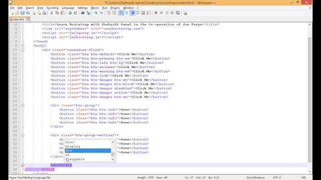Viewport: 321px width, 180px height.
Task: Click the editor vertical scrollbar thumb
Action: pyautogui.click(x=309, y=99)
